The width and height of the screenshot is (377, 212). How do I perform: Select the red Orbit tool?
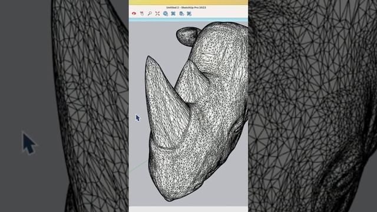click(x=134, y=14)
